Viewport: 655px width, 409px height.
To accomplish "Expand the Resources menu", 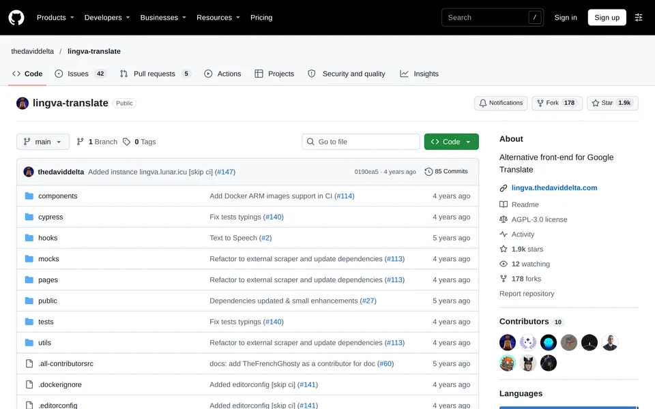I will [x=218, y=18].
